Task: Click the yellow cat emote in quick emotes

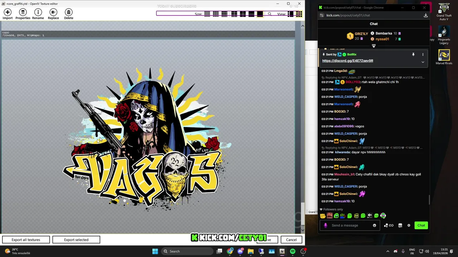Action: pyautogui.click(x=323, y=216)
